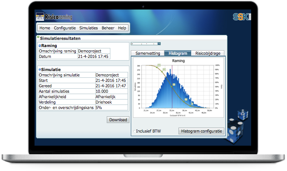Enable the Inclusief BTW checkbox
The image size is (287, 171).
[x=134, y=131]
